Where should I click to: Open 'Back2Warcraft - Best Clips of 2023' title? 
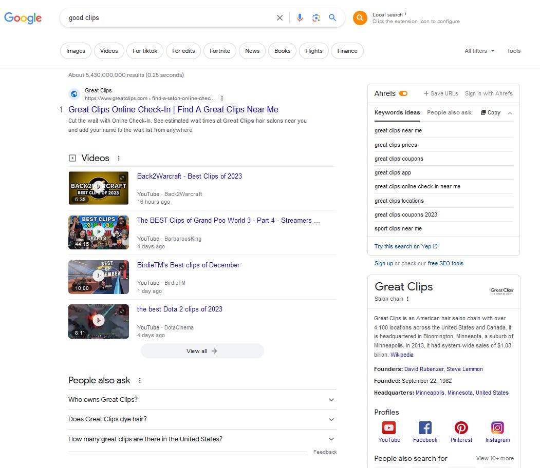[190, 177]
